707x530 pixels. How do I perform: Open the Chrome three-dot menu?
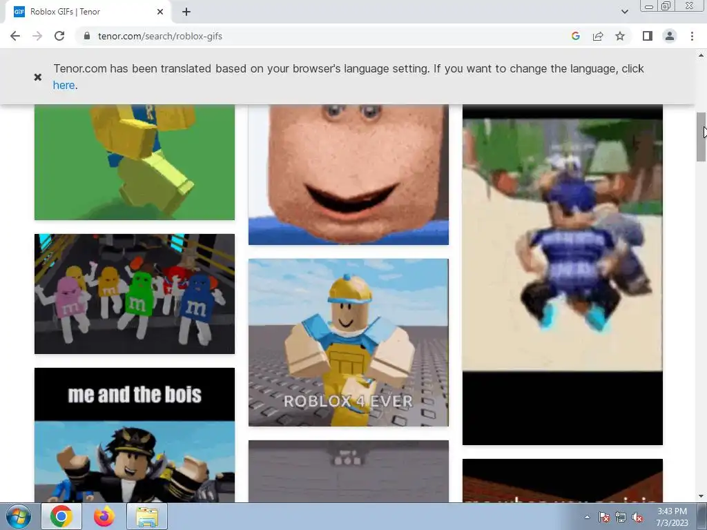click(x=692, y=36)
